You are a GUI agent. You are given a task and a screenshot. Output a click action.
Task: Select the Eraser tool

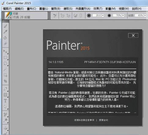(6, 43)
